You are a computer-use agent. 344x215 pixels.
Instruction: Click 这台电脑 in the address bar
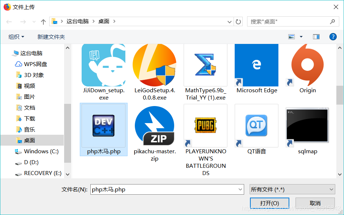(x=78, y=21)
